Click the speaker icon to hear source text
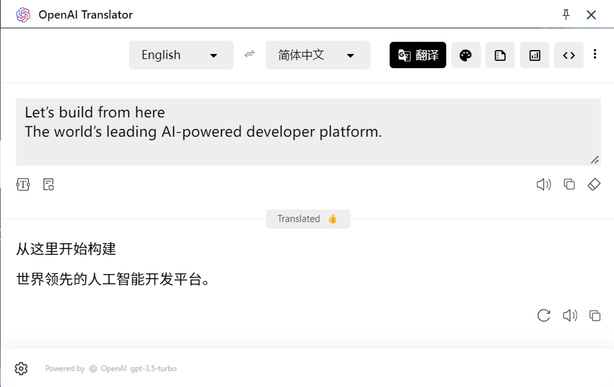614x387 pixels. 543,184
